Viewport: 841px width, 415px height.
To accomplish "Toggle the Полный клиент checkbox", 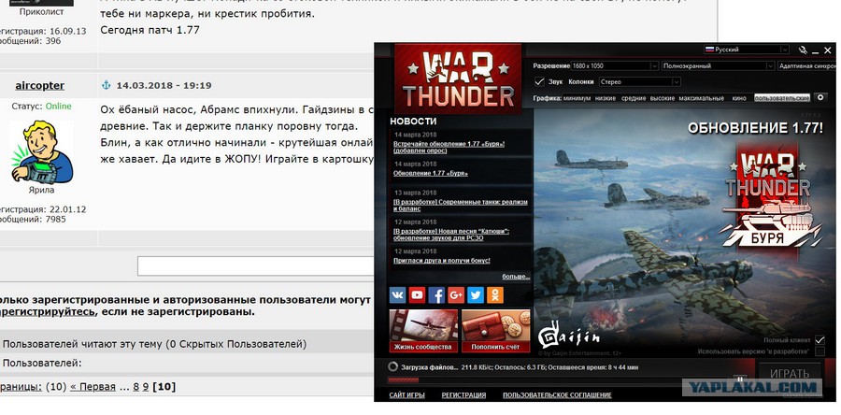I will [x=819, y=340].
